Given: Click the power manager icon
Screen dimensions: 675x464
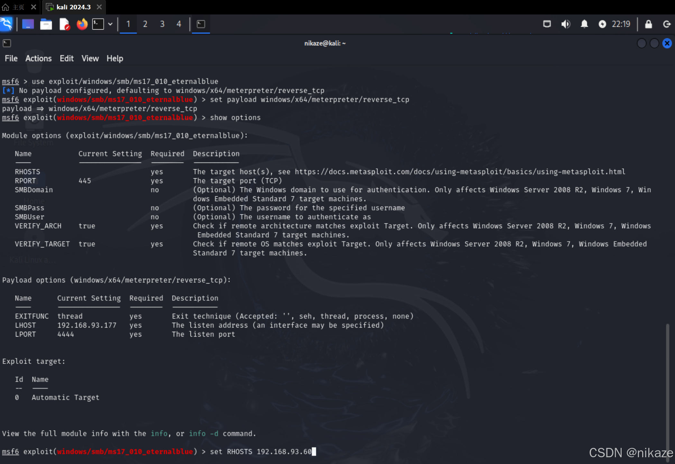Looking at the screenshot, I should coord(602,24).
